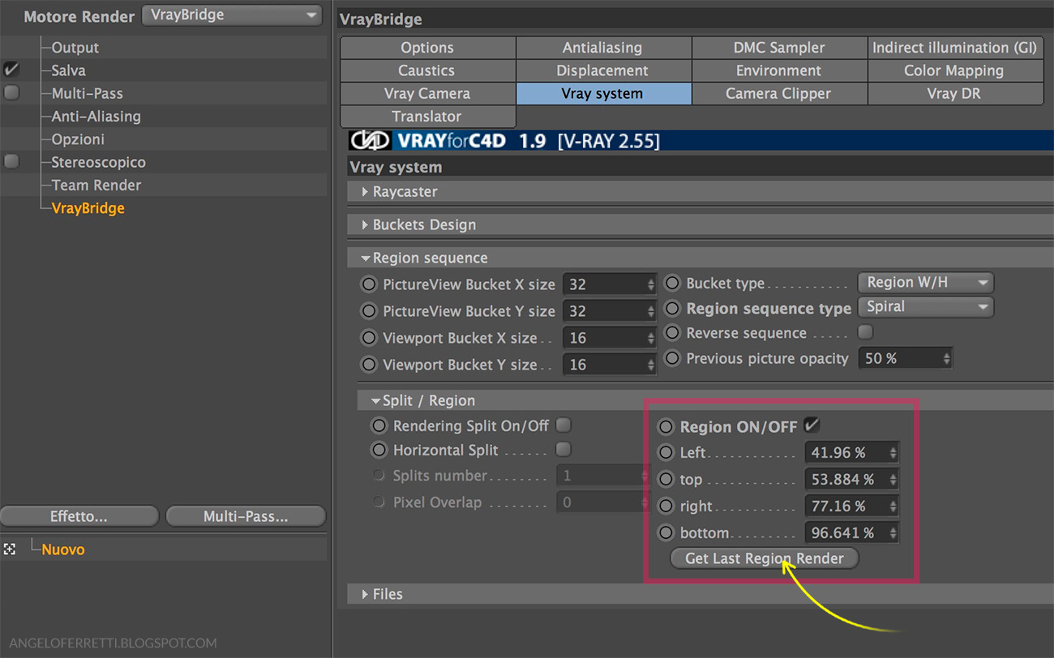
Task: Open Indirect illumination (GI) tab
Action: (x=955, y=48)
